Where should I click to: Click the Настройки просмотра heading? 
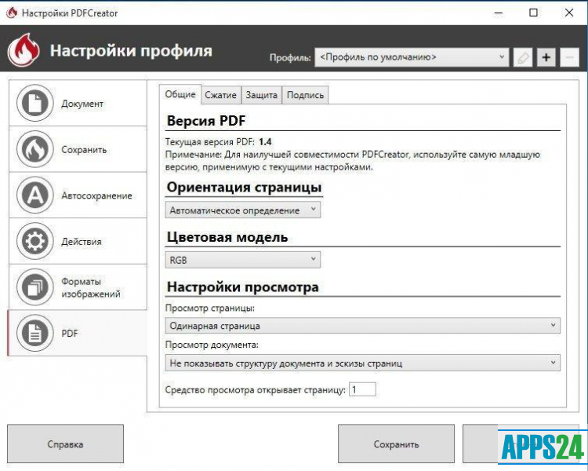pos(242,287)
